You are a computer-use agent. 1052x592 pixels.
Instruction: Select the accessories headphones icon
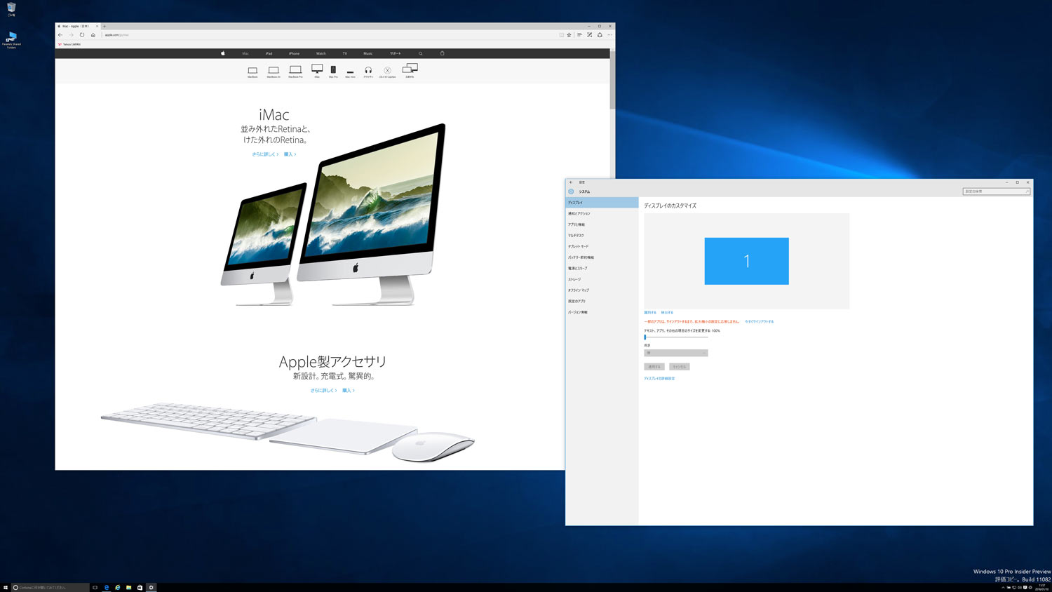368,72
